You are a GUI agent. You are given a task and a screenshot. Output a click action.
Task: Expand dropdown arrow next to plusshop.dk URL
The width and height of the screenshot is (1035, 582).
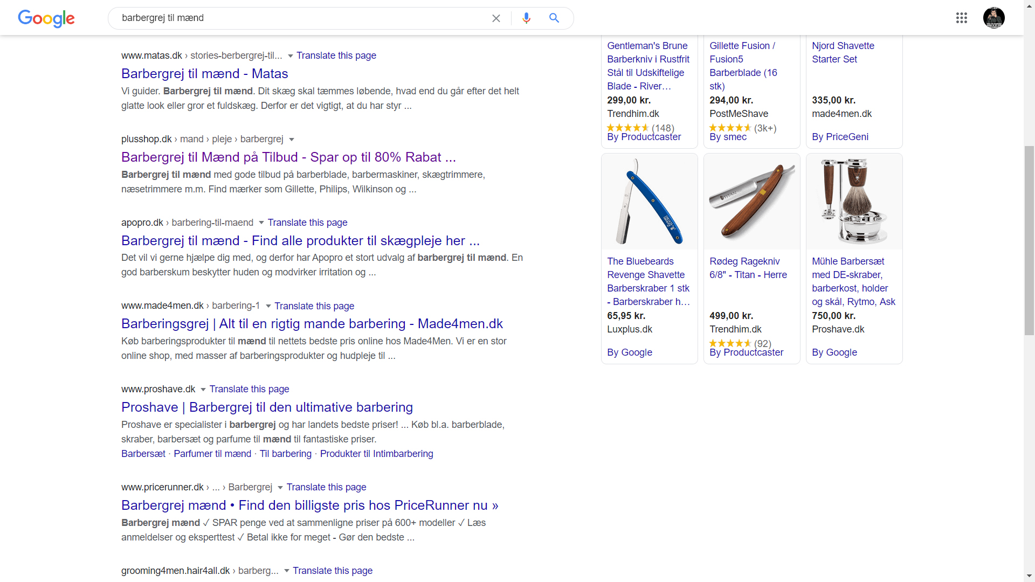(292, 140)
